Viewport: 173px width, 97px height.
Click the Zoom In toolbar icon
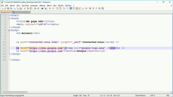tap(50, 8)
